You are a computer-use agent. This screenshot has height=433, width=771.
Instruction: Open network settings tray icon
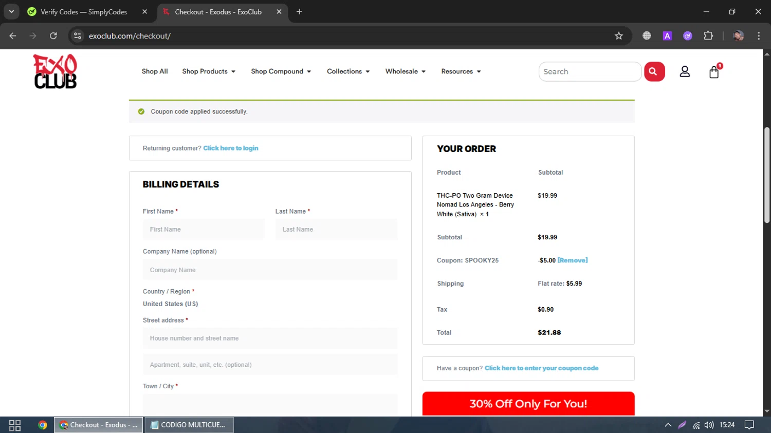tap(696, 425)
